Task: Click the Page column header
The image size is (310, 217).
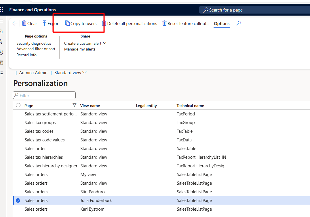Action: tap(29, 106)
